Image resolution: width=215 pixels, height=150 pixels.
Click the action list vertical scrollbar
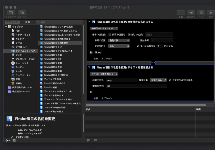tap(83, 59)
